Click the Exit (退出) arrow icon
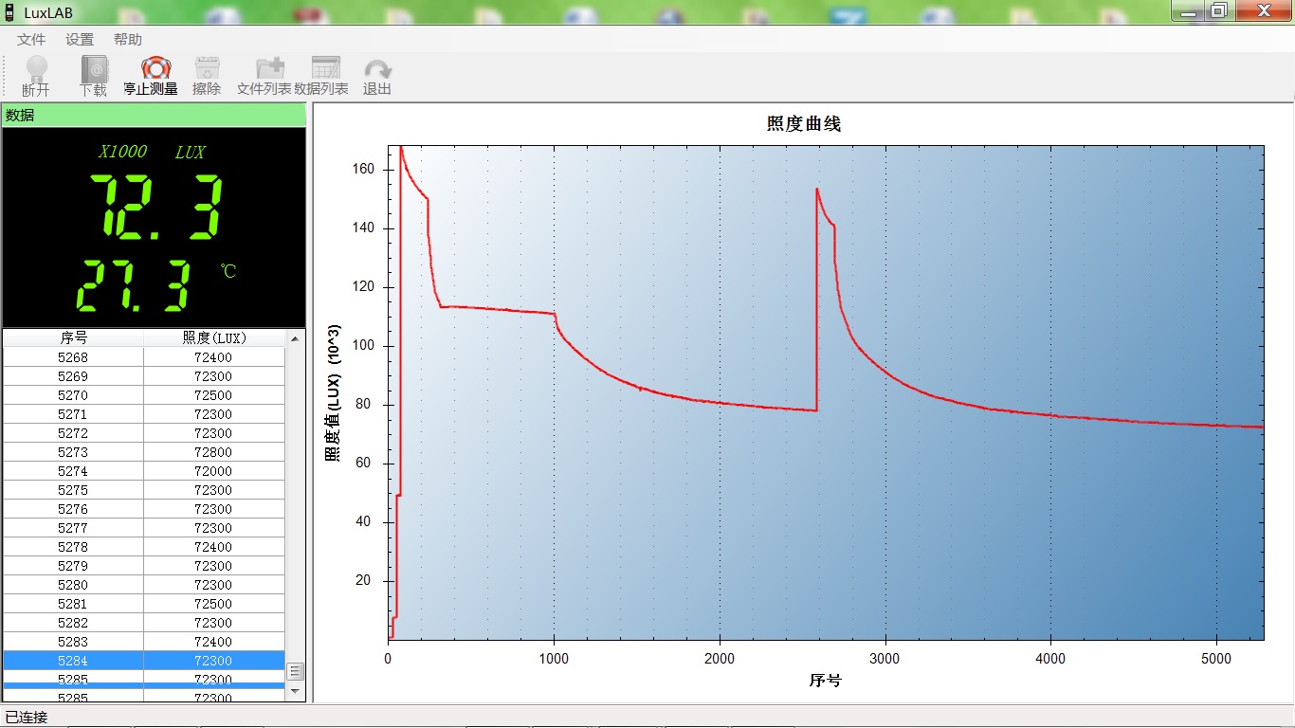Viewport: 1295px width, 728px height. tap(377, 69)
